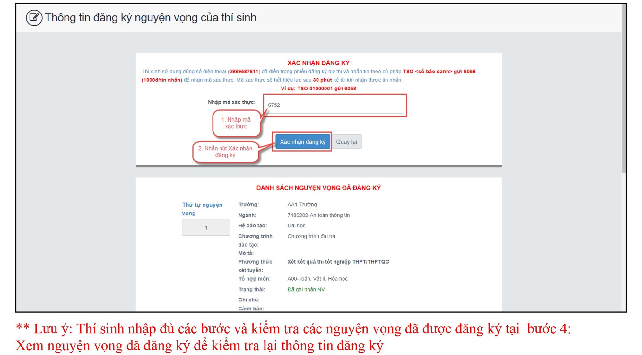Viewport: 642px width, 355px height.
Task: Click the DANH SÁCH NGUYỆN VỌNG ĐÃ ĐĂNG KÝ heading
Action: (x=318, y=188)
